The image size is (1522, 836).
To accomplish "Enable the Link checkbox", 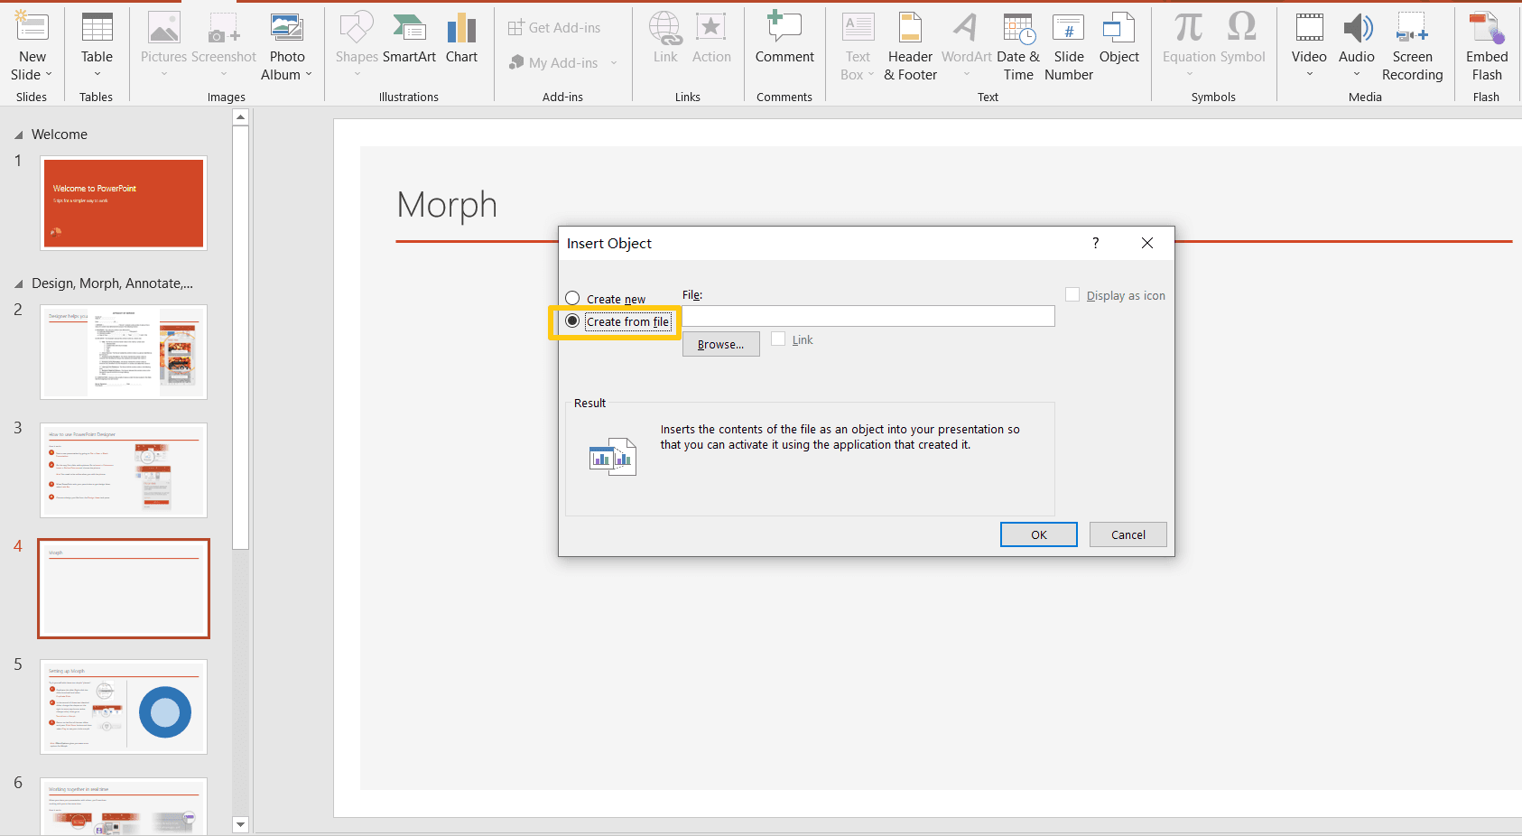I will click(x=778, y=339).
